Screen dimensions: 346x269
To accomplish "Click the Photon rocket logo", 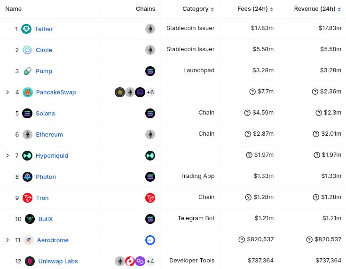I will 28,177.
